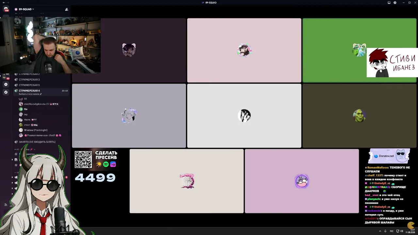The image size is (418, 235).
Task: Focus the light pink voice tile
Action: tap(244, 50)
